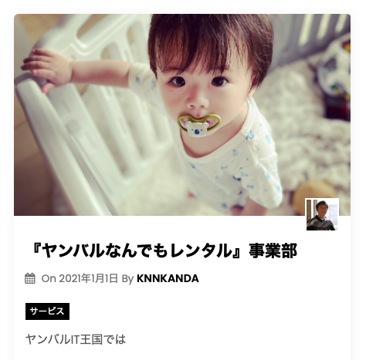Click the yellow toy in the photo corner
366x360 pixels.
[x=313, y=193]
